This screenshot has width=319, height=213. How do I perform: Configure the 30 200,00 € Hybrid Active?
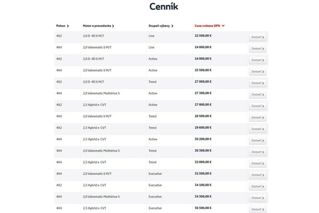point(258,140)
